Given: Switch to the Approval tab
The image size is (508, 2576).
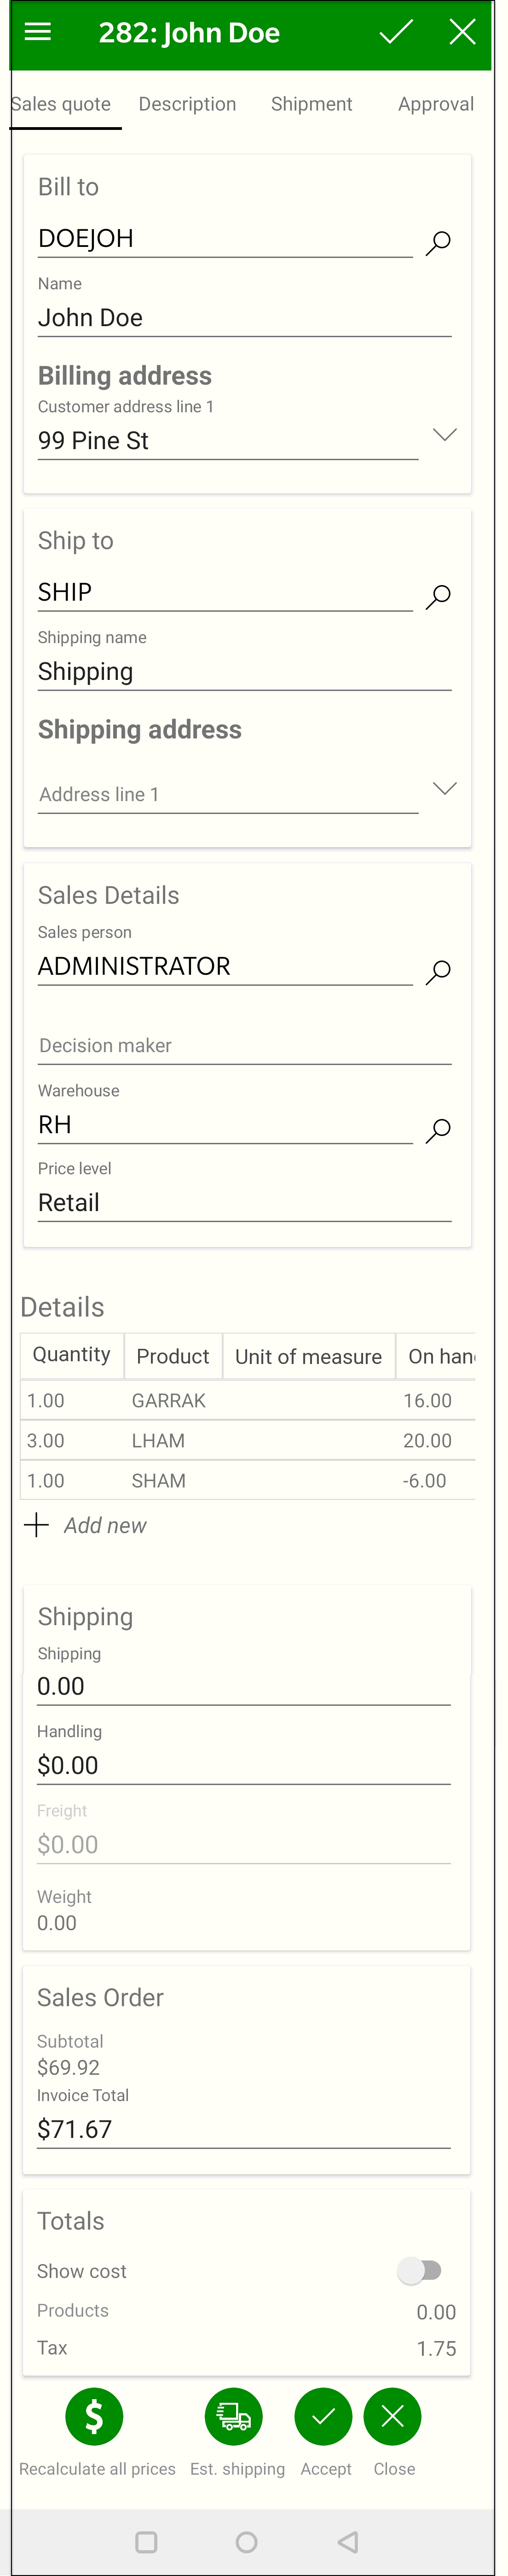Looking at the screenshot, I should click(436, 104).
